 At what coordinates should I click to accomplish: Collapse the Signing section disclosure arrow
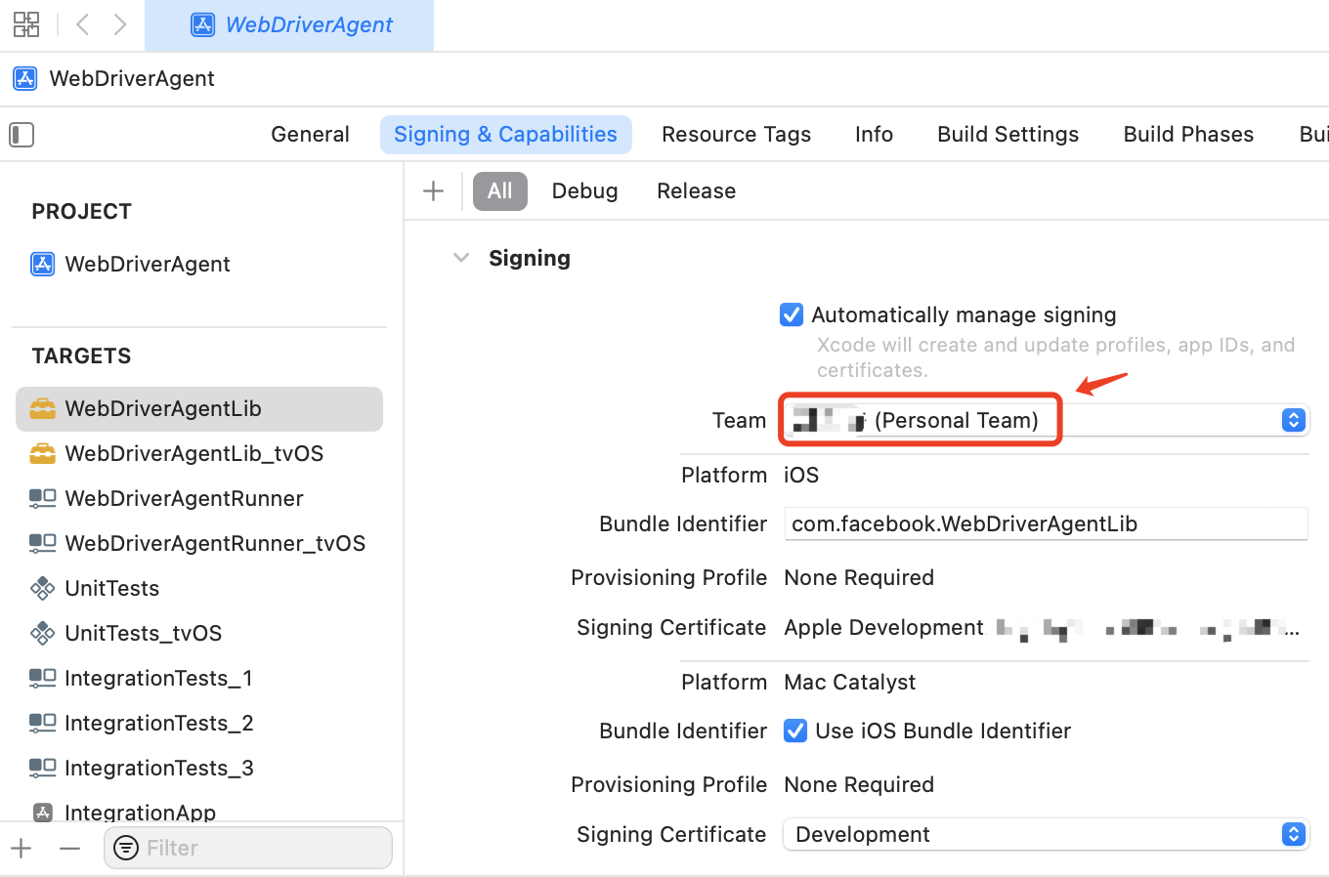461,258
